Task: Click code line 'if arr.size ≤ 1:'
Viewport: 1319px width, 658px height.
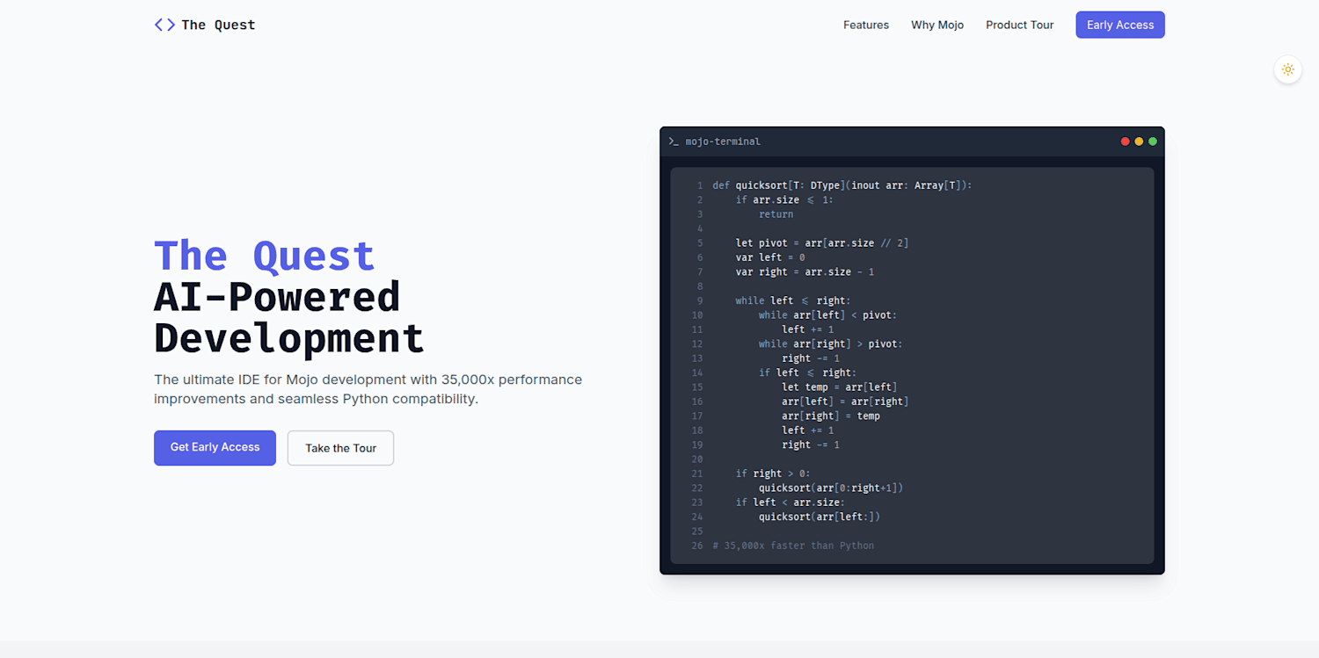Action: click(784, 199)
